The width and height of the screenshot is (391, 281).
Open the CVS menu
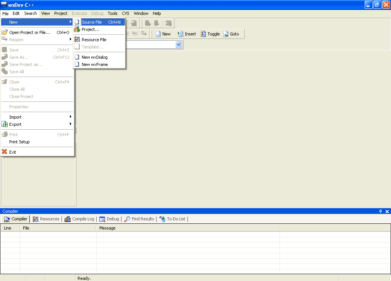[x=125, y=13]
